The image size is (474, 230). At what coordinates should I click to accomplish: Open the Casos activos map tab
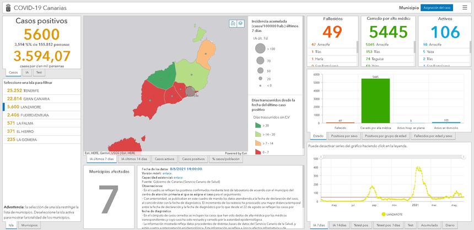click(x=164, y=159)
